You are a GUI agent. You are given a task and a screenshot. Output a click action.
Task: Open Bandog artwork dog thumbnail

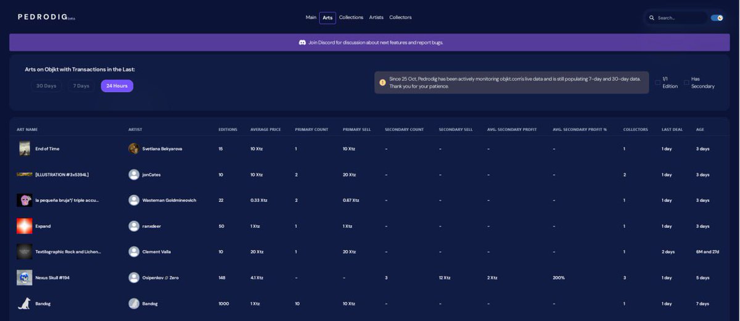pos(25,303)
